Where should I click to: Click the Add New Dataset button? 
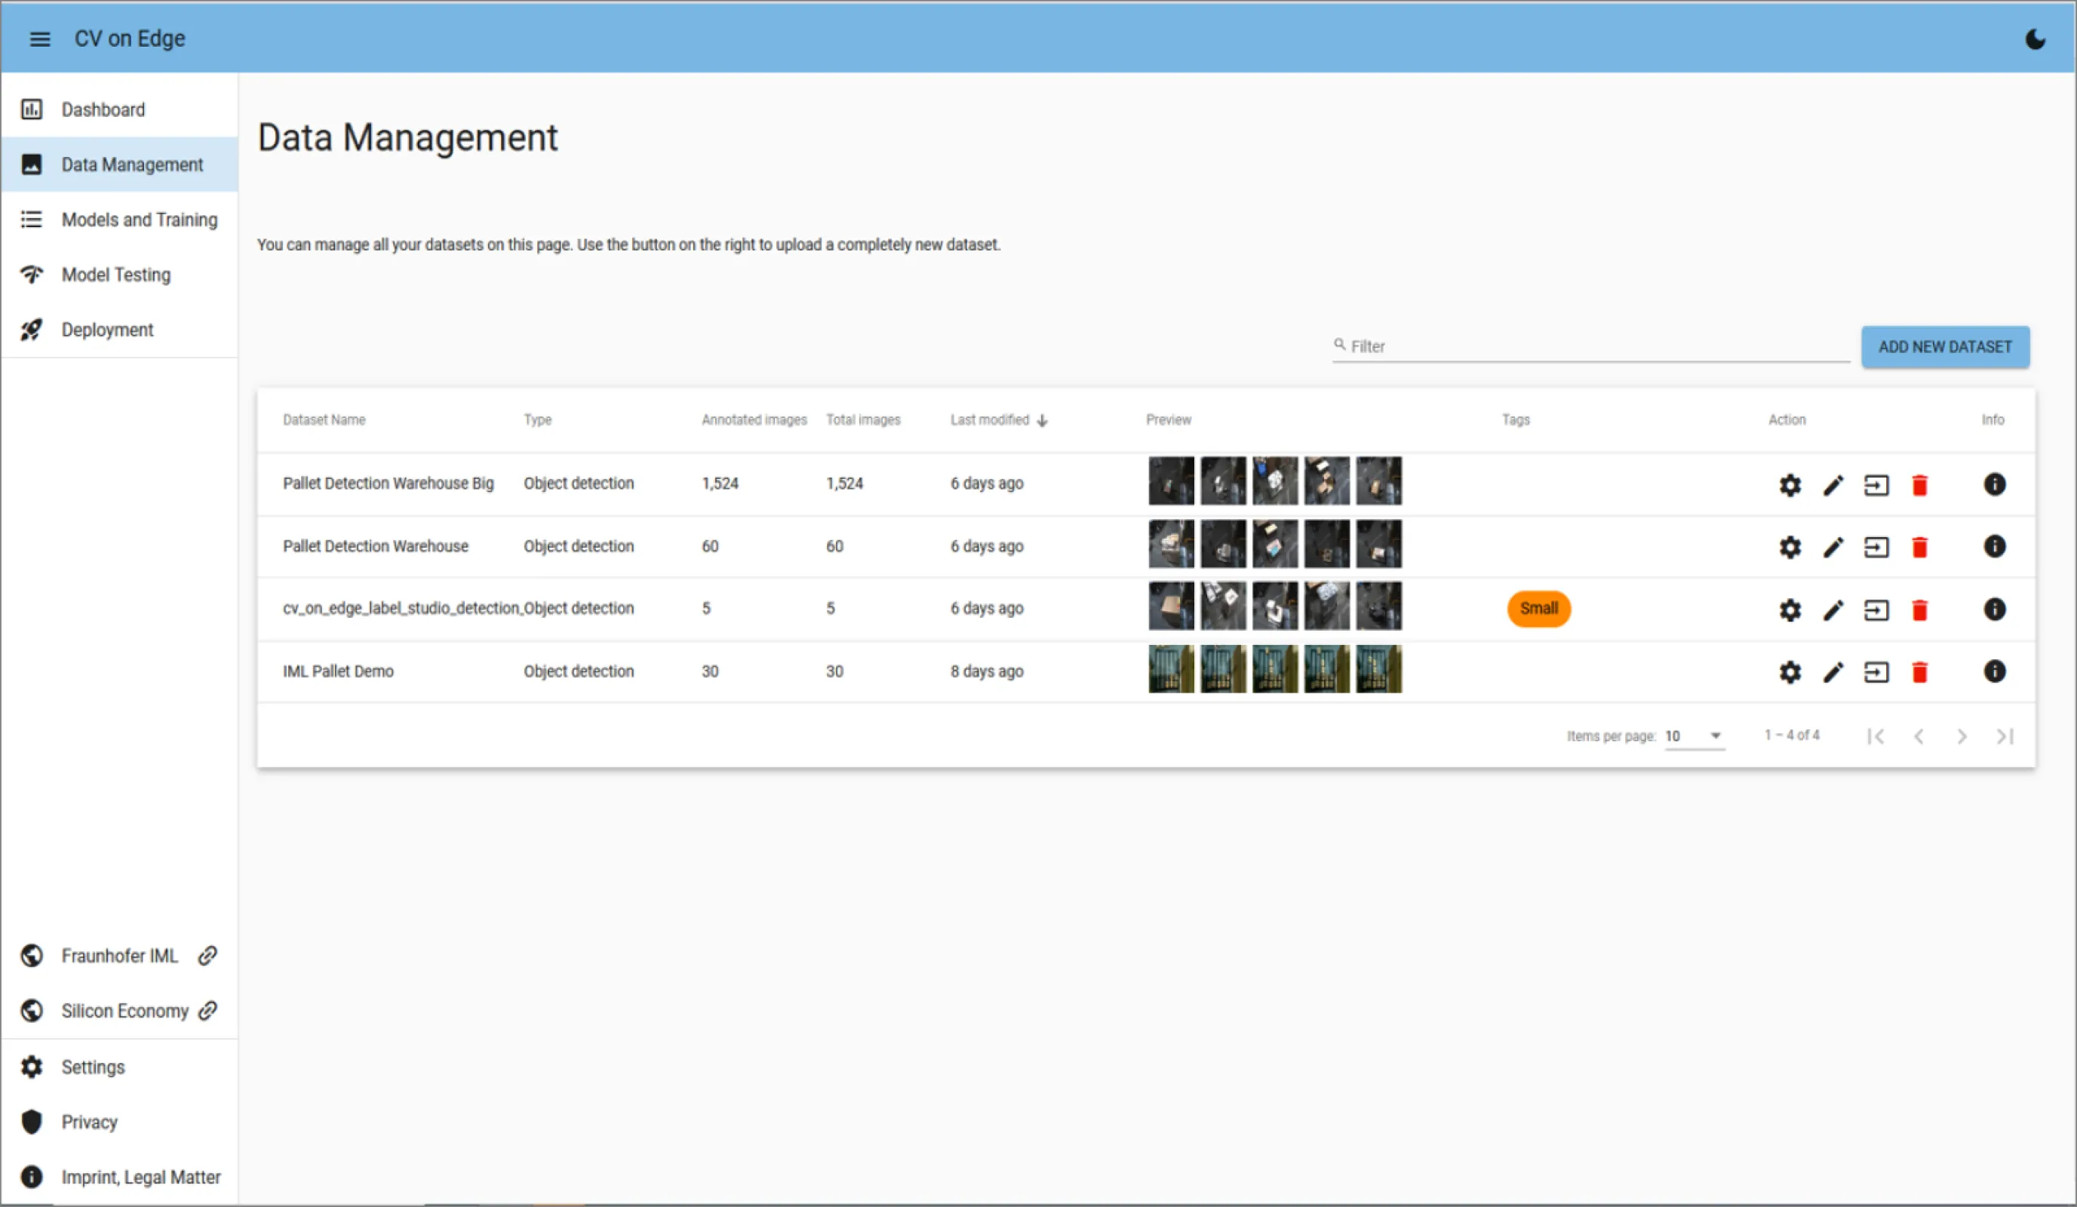1944,347
